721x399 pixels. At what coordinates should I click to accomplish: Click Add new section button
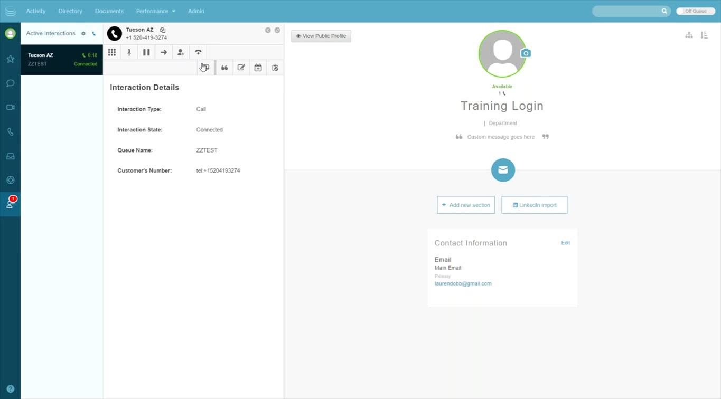[x=465, y=205]
